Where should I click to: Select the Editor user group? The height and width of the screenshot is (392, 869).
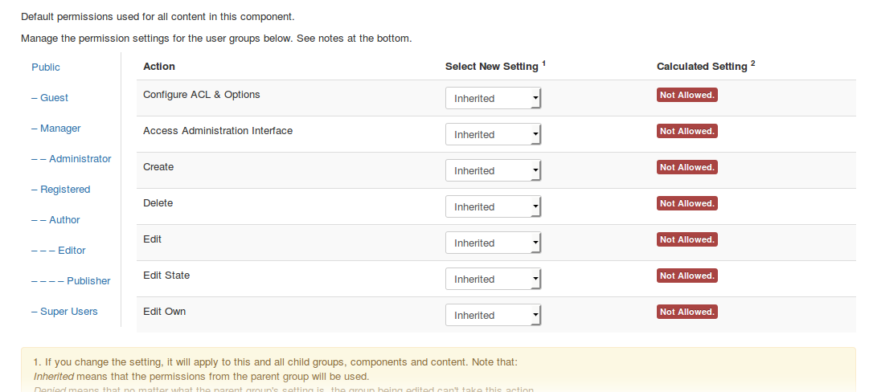[58, 251]
